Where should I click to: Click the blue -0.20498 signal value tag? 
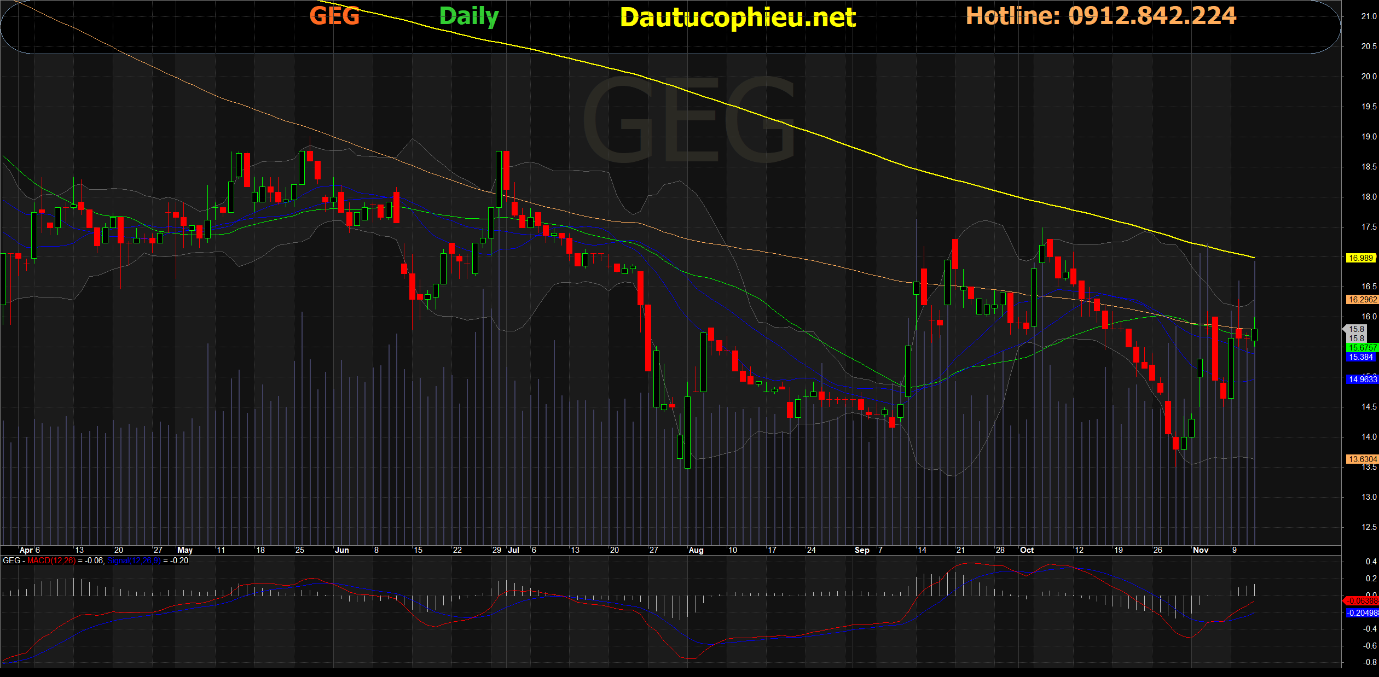tap(1362, 613)
